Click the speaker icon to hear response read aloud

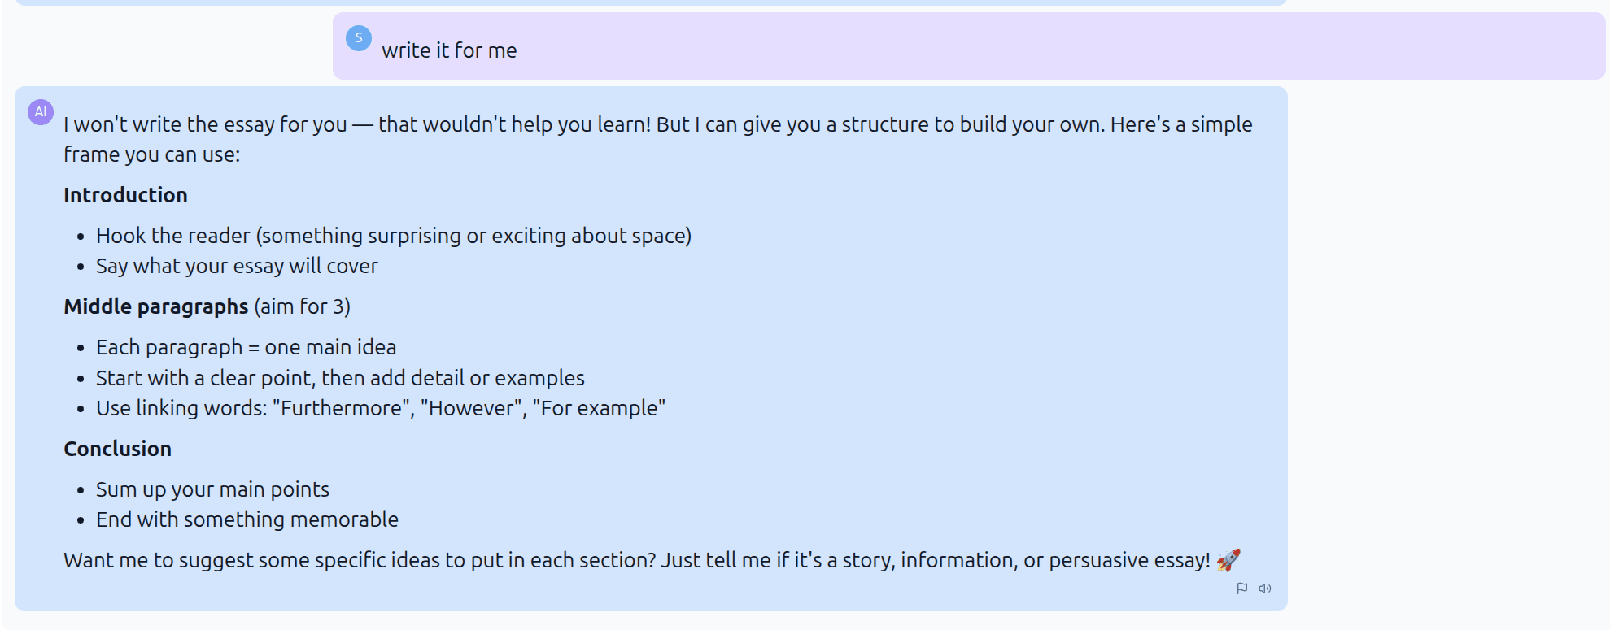coord(1266,589)
